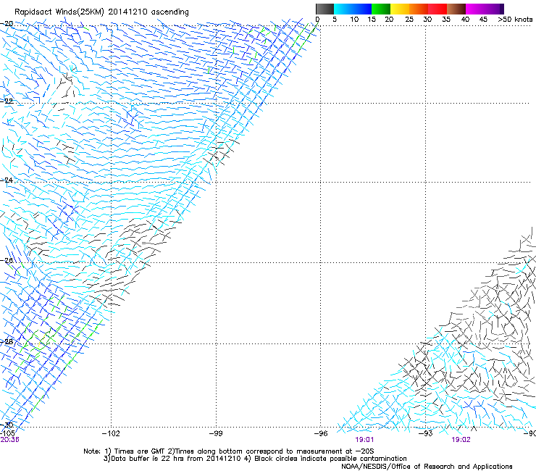
Task: Click the '-28' latitude axis label
Action: [x=7, y=342]
